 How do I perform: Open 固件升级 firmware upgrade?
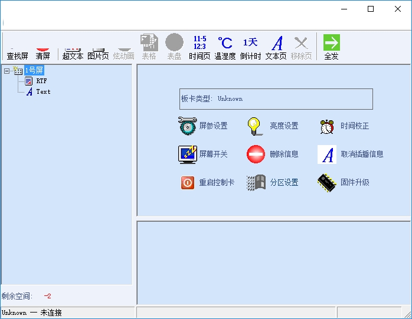(344, 182)
